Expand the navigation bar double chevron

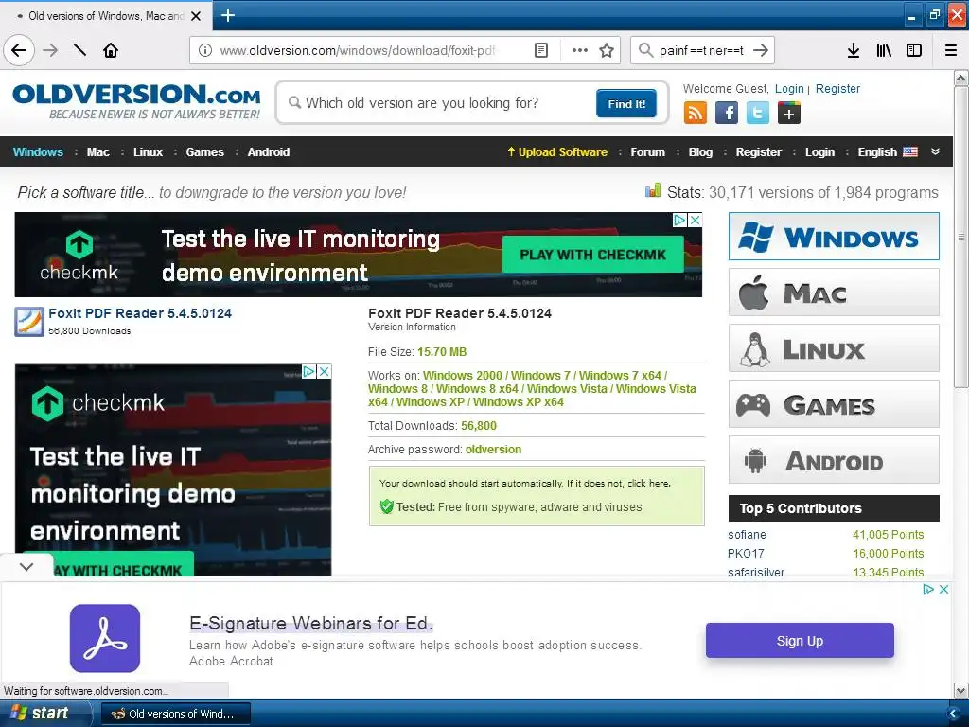pyautogui.click(x=936, y=151)
